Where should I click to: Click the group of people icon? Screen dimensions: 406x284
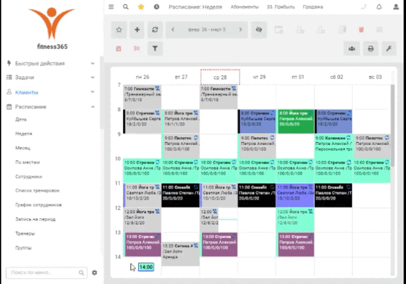352,48
